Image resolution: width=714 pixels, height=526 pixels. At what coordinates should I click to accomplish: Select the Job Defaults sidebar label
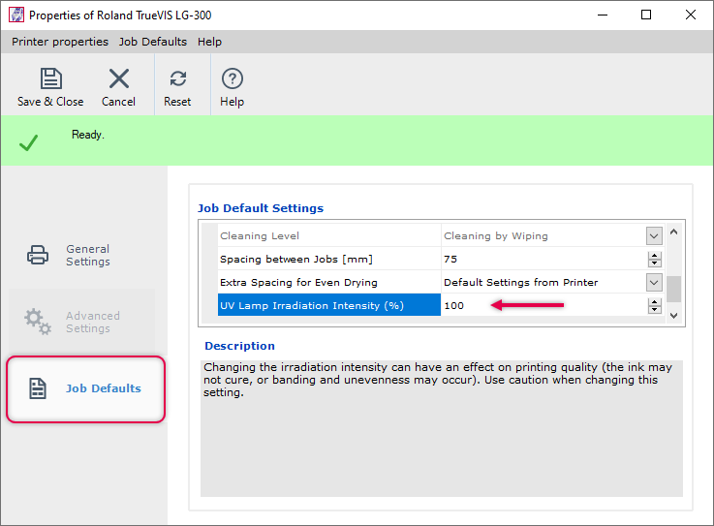coord(104,388)
